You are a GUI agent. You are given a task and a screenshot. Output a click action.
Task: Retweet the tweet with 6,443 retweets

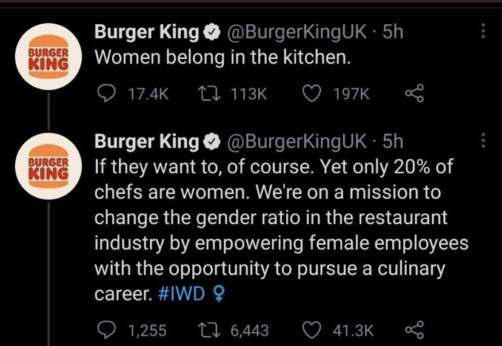click(209, 330)
